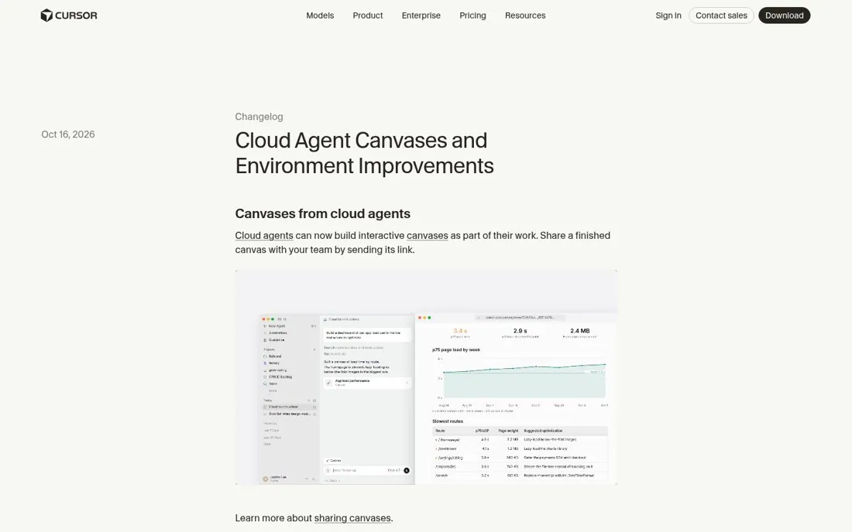This screenshot has height=532, width=852.
Task: Click the "Oct 16, 2026" date
Action: [x=68, y=135]
